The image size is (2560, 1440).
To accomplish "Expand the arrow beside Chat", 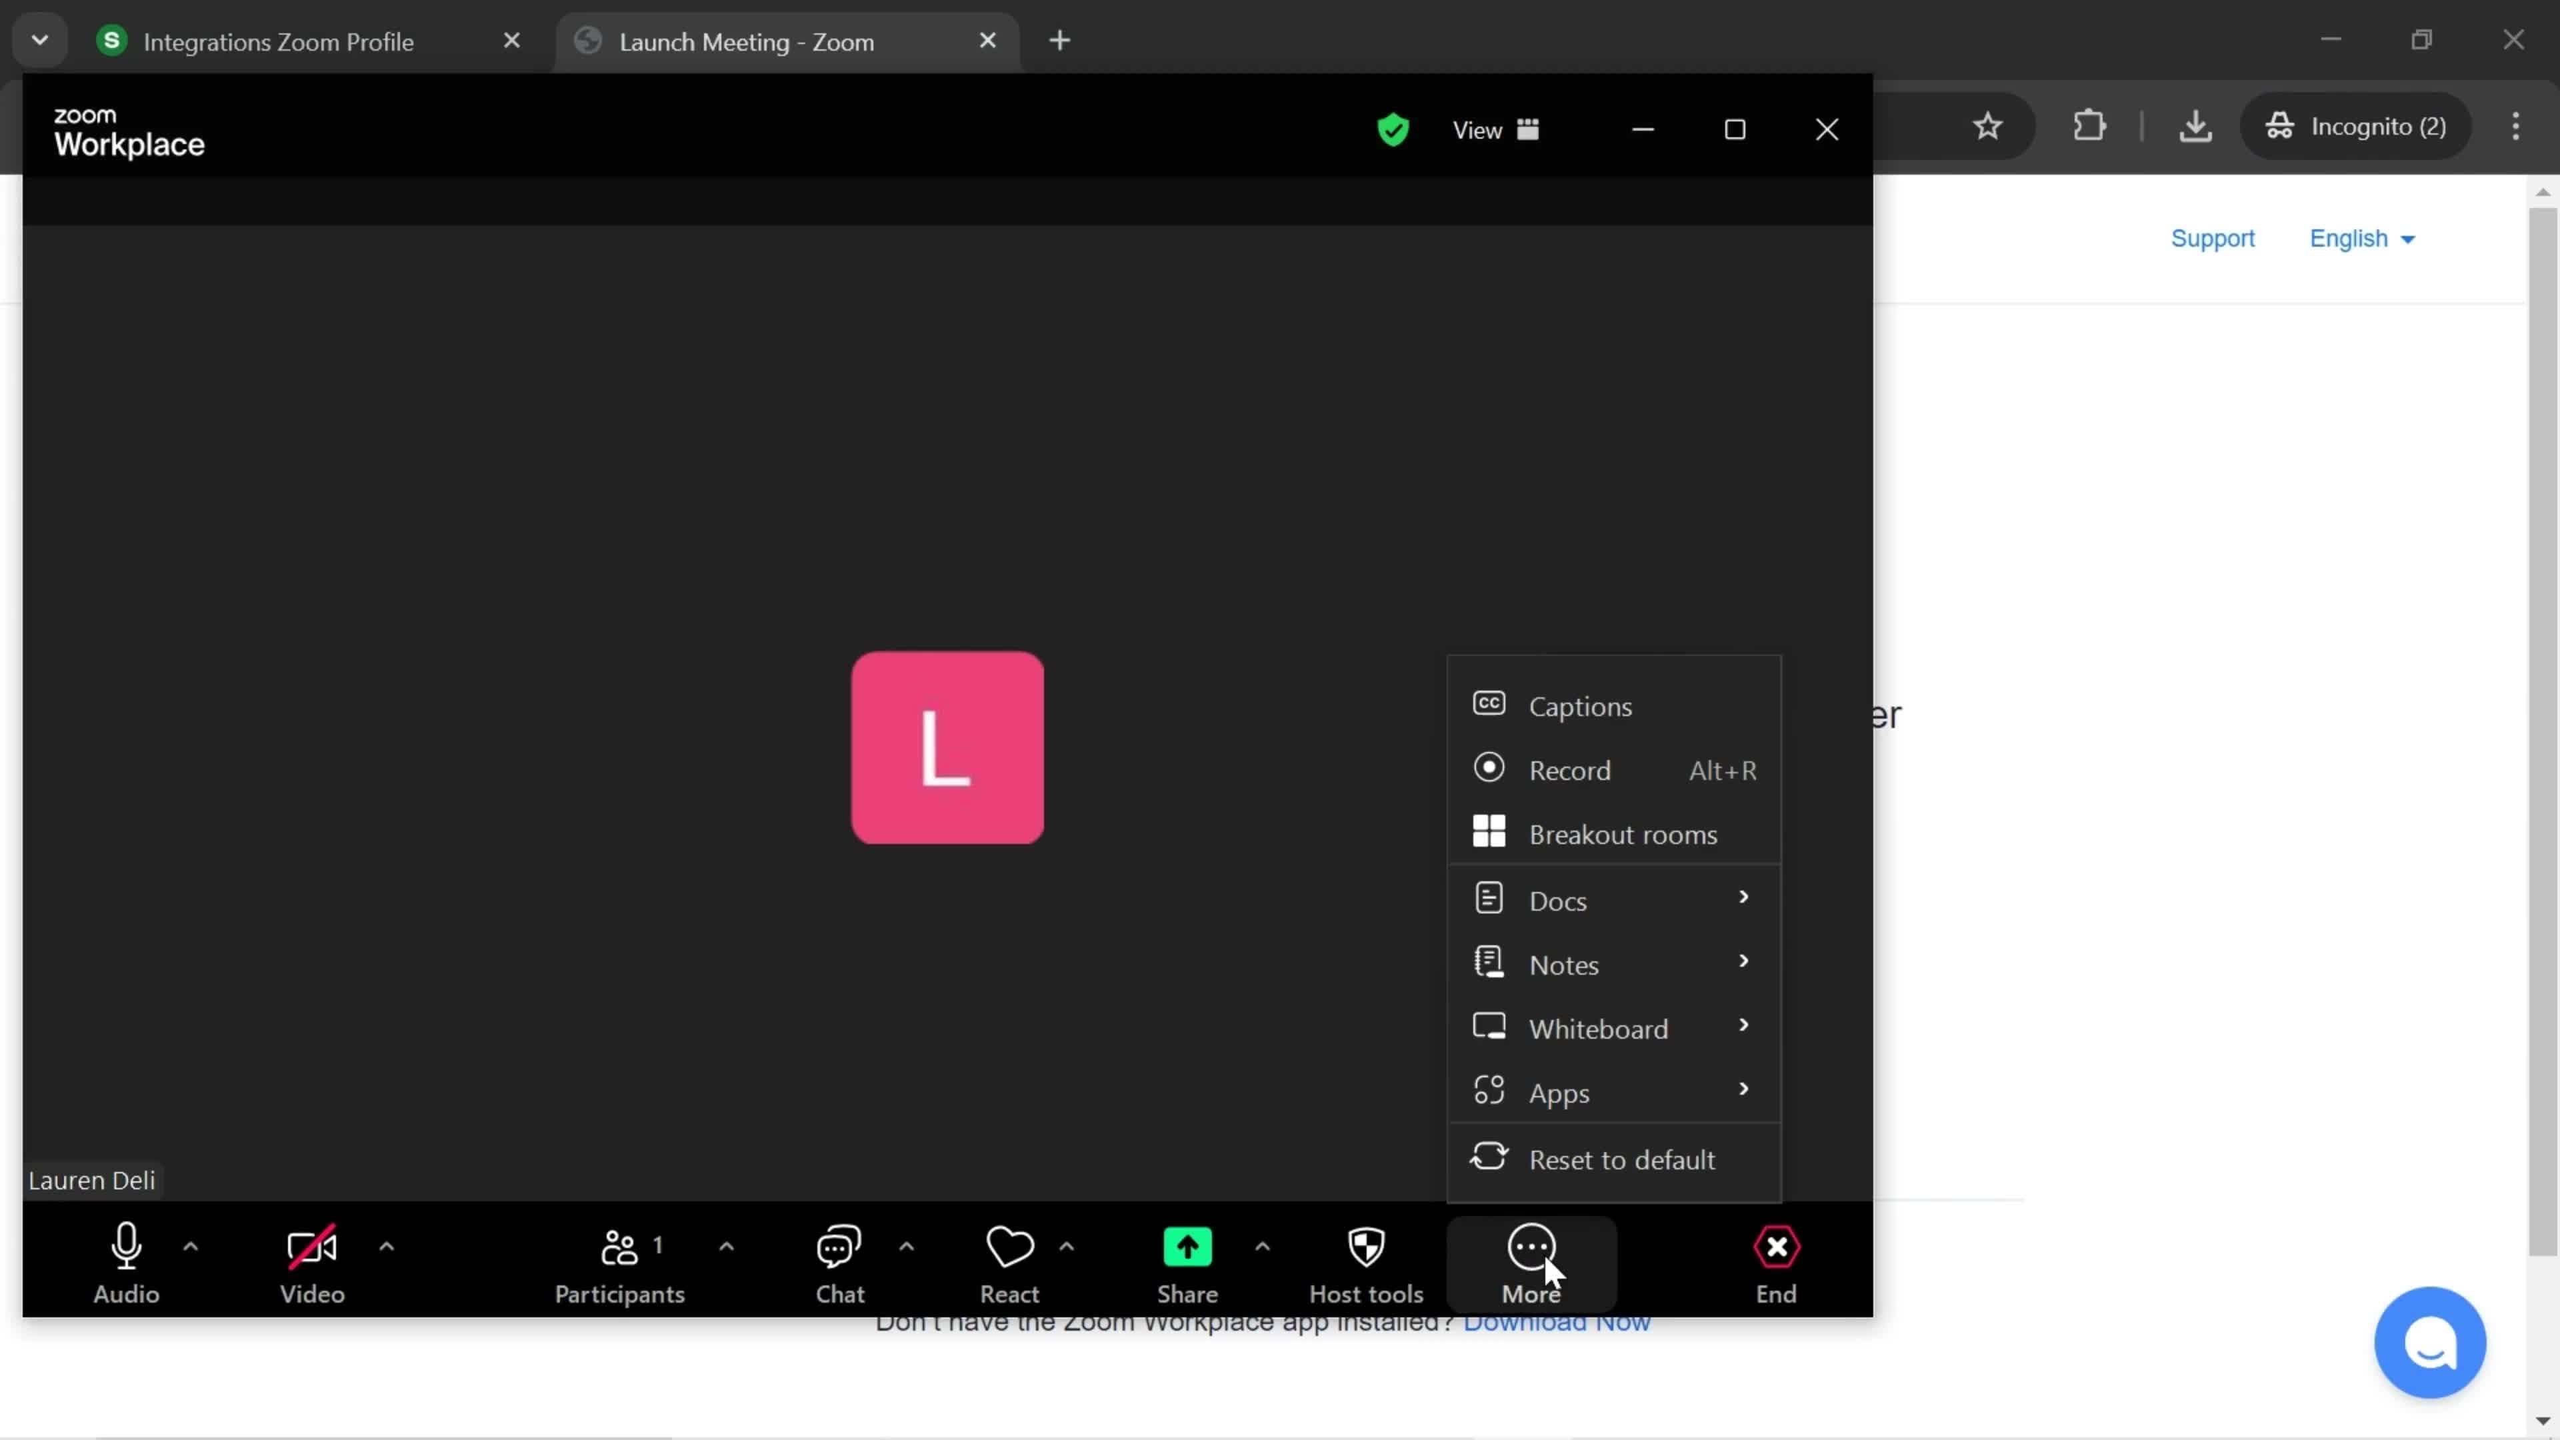I will click(x=907, y=1246).
